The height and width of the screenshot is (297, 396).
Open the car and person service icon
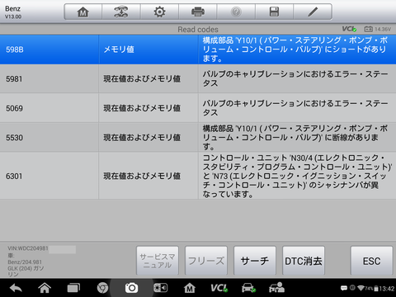coord(276,288)
